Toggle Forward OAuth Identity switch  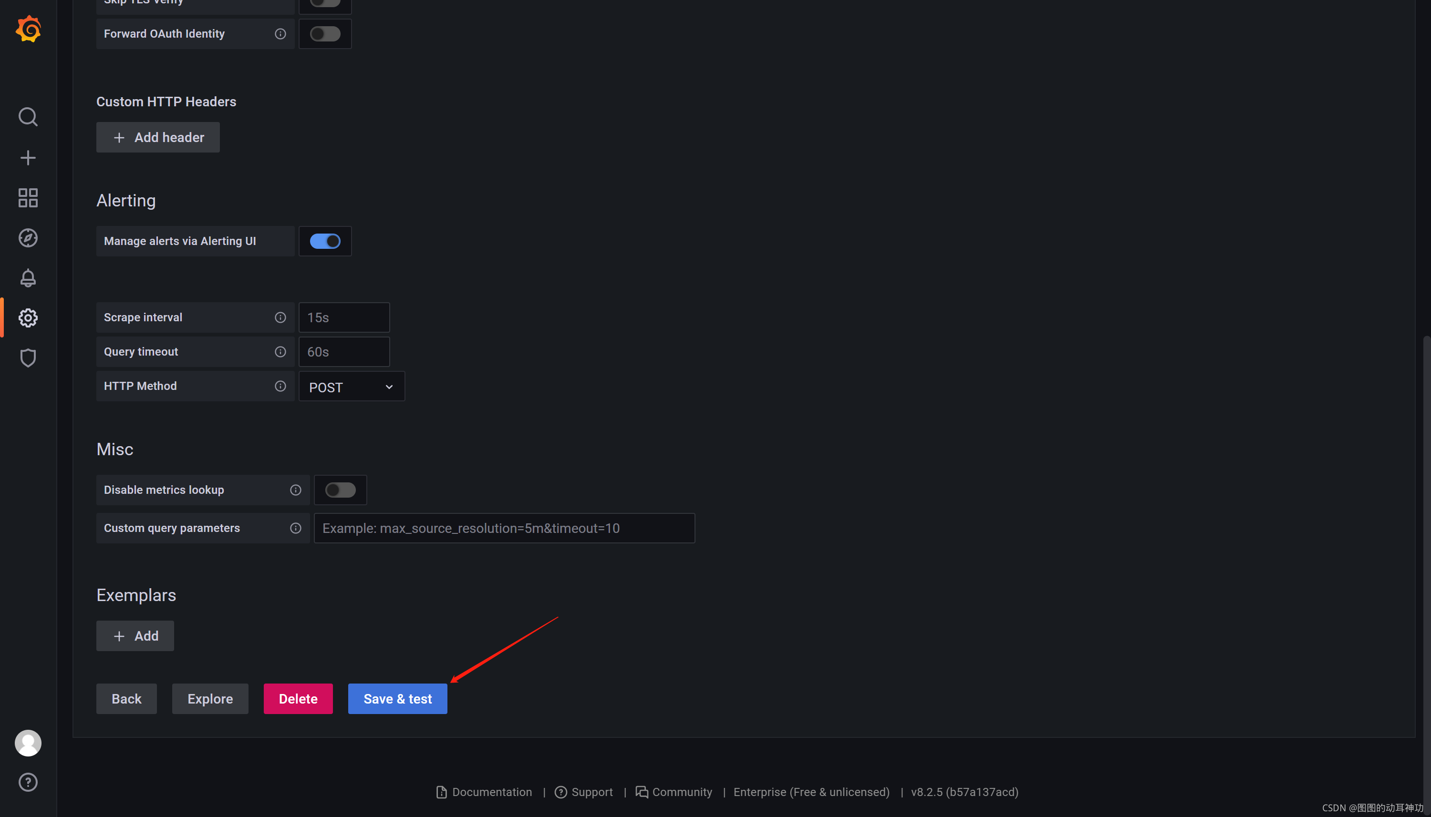coord(325,34)
